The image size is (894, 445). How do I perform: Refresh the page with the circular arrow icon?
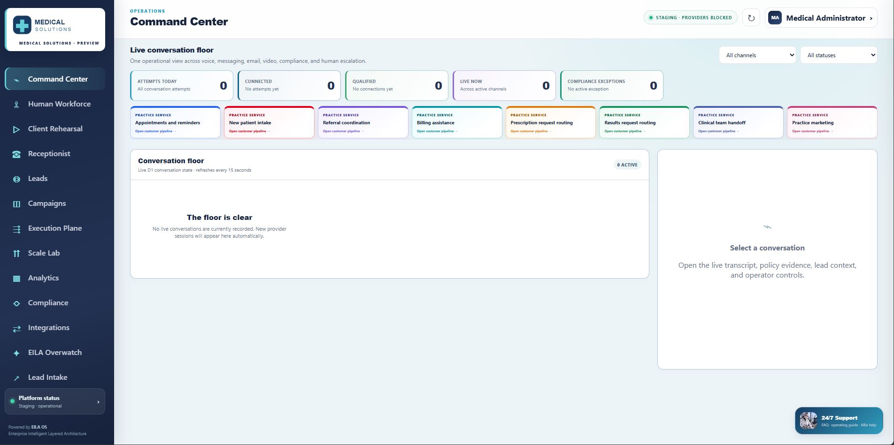click(x=751, y=18)
